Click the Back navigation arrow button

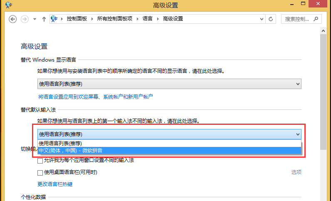tap(13, 19)
